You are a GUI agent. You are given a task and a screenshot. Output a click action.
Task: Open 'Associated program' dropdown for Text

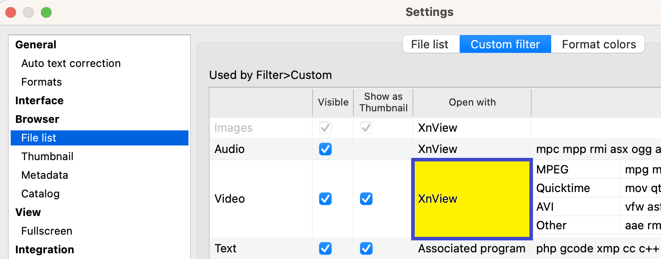[x=472, y=248]
